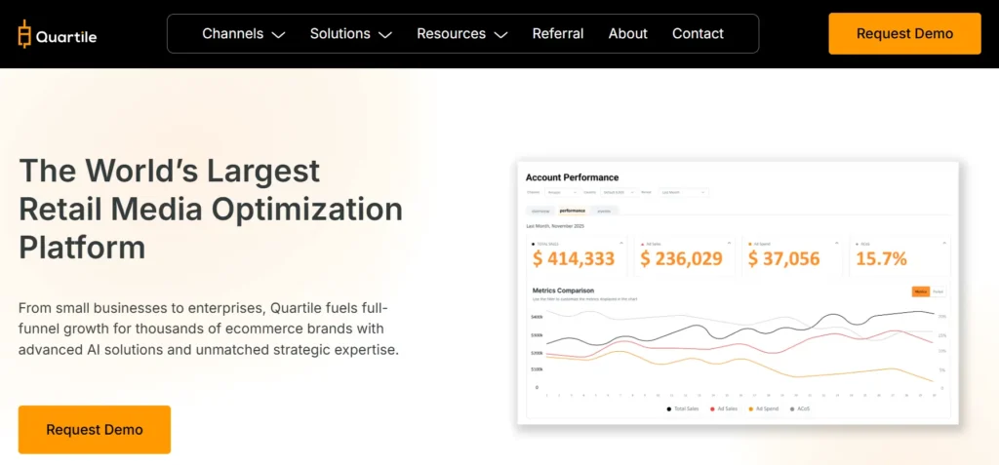Click the $ 236,029 ad sales value

coord(682,258)
